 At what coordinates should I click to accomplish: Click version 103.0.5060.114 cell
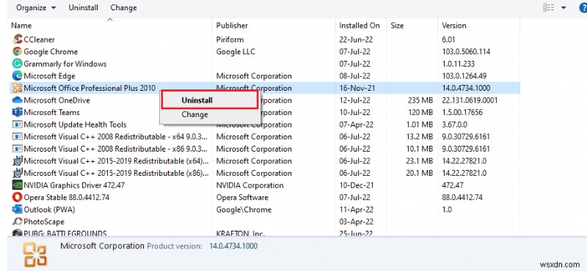[x=466, y=51]
